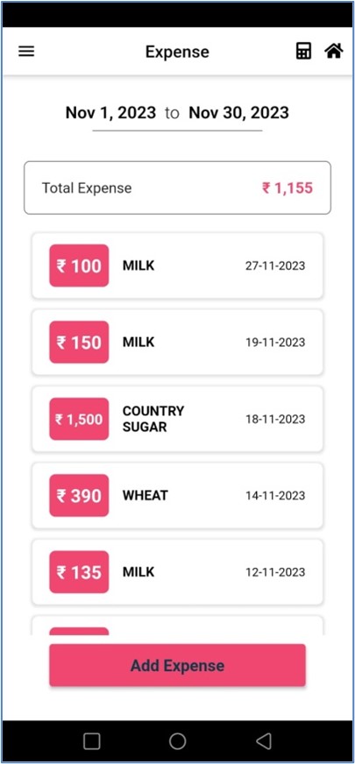This screenshot has height=764, width=355.
Task: Change start date Nov 1, 2023
Action: [x=110, y=112]
